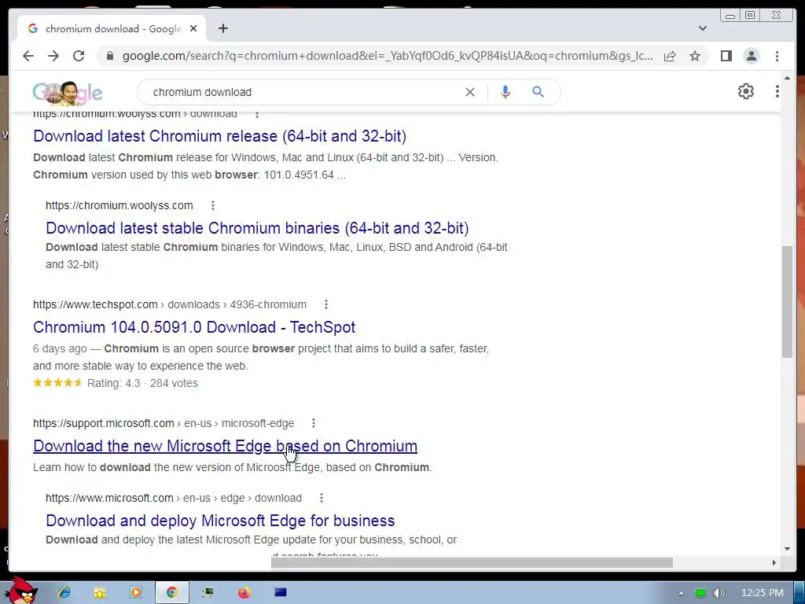The height and width of the screenshot is (604, 805).
Task: Submit search with the magnifier icon
Action: [x=538, y=92]
